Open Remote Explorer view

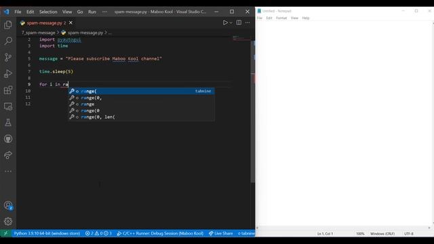click(8, 106)
